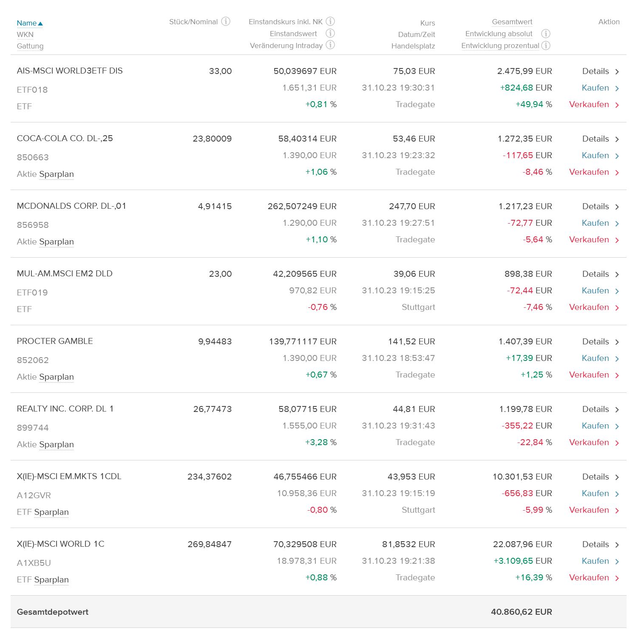
Task: Open Sparplan link under X(IE)-MSCI EM.MKTS 1CDL
Action: [51, 512]
